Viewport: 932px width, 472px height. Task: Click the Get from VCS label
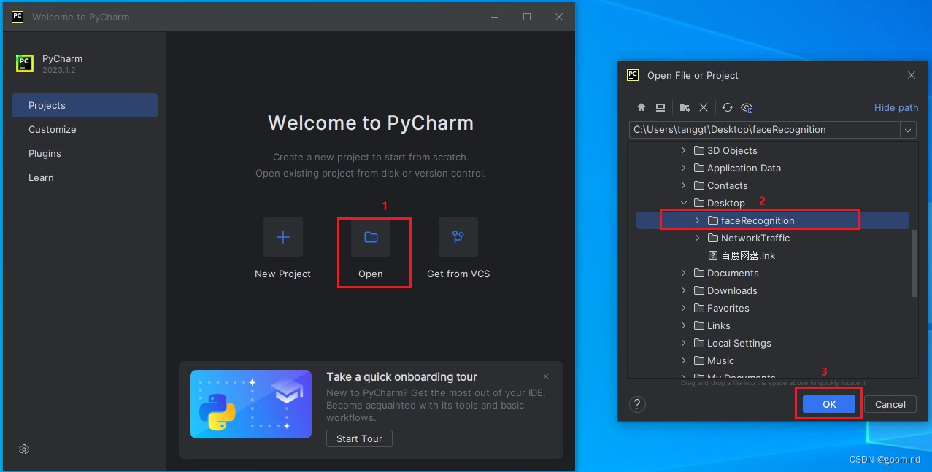[x=458, y=274]
